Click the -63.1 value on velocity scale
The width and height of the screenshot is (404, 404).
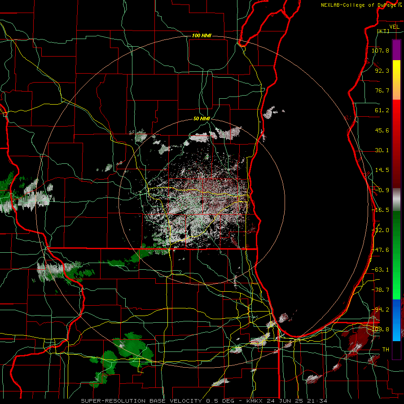point(381,270)
